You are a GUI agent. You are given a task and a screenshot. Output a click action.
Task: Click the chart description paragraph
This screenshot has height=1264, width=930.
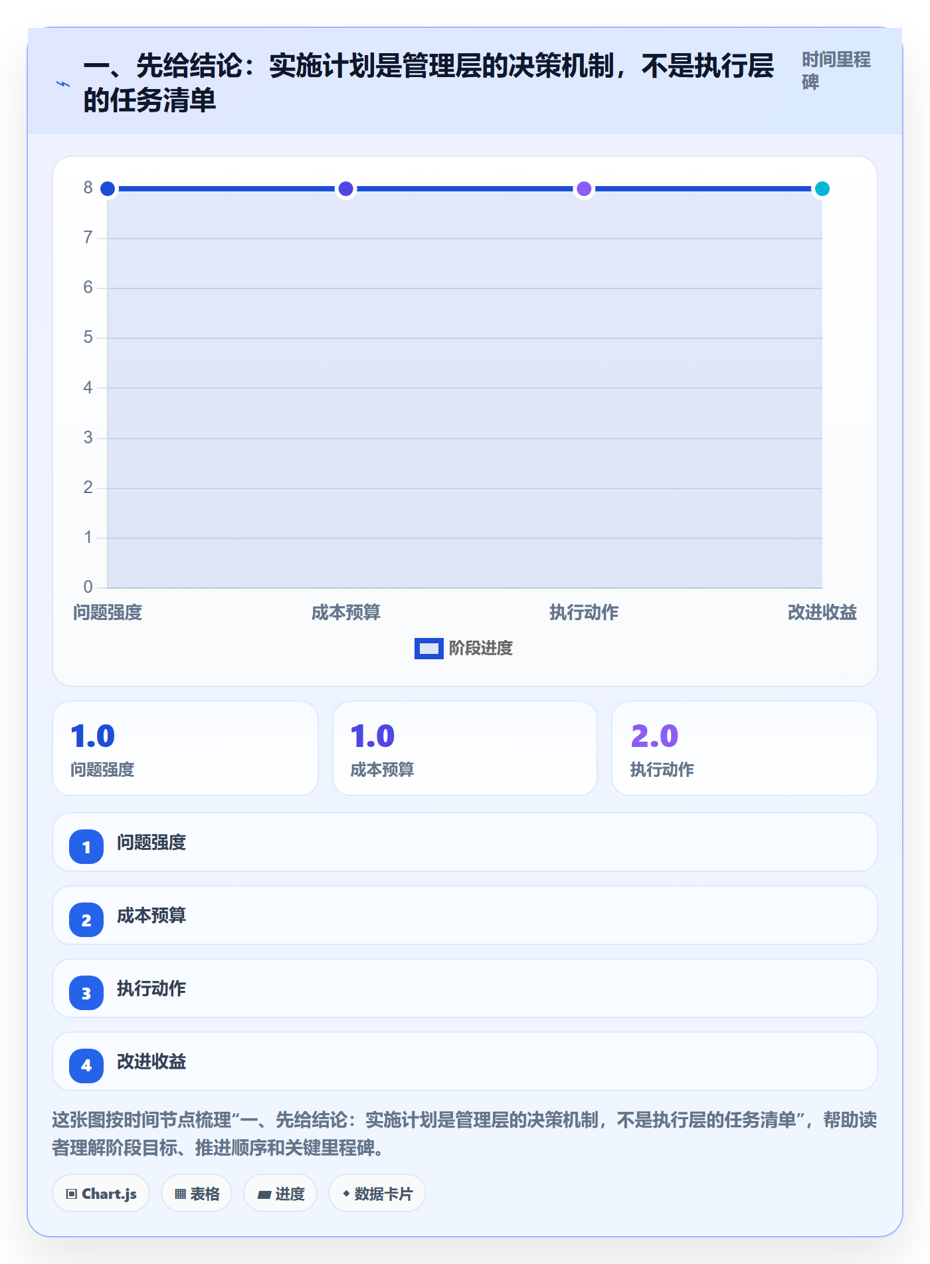pos(464,1134)
